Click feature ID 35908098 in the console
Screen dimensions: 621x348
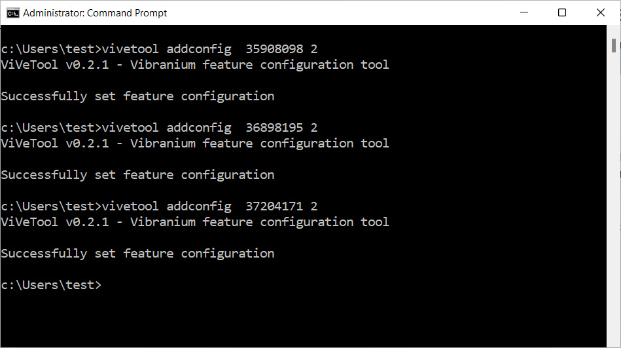click(x=274, y=49)
